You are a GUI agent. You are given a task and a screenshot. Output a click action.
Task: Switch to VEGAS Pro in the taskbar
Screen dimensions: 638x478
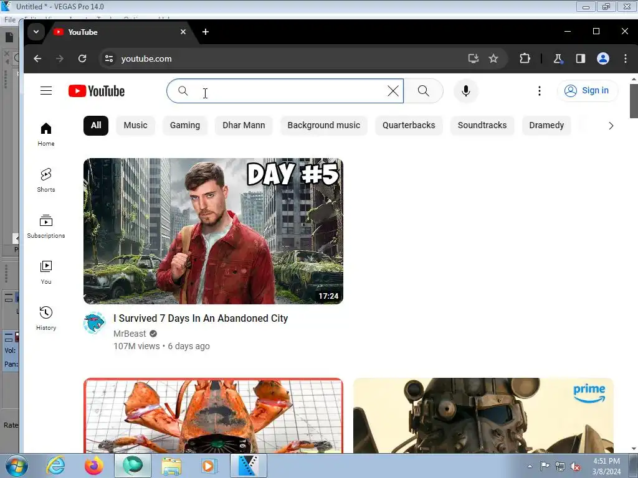tap(249, 466)
